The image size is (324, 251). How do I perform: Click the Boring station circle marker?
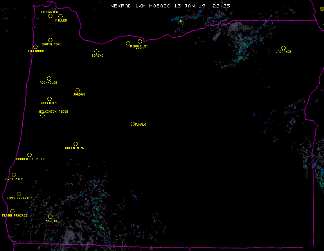coord(96,51)
